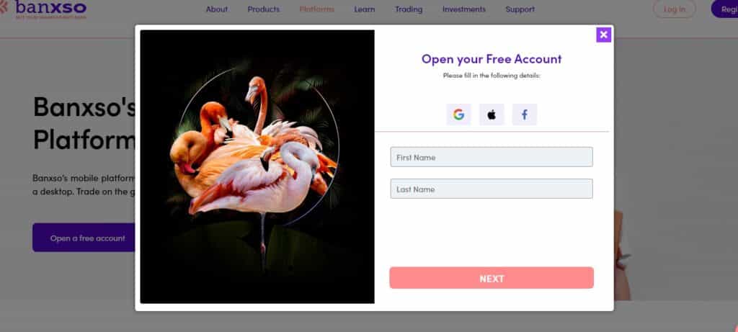Open the About menu
The width and height of the screenshot is (738, 332).
point(216,9)
